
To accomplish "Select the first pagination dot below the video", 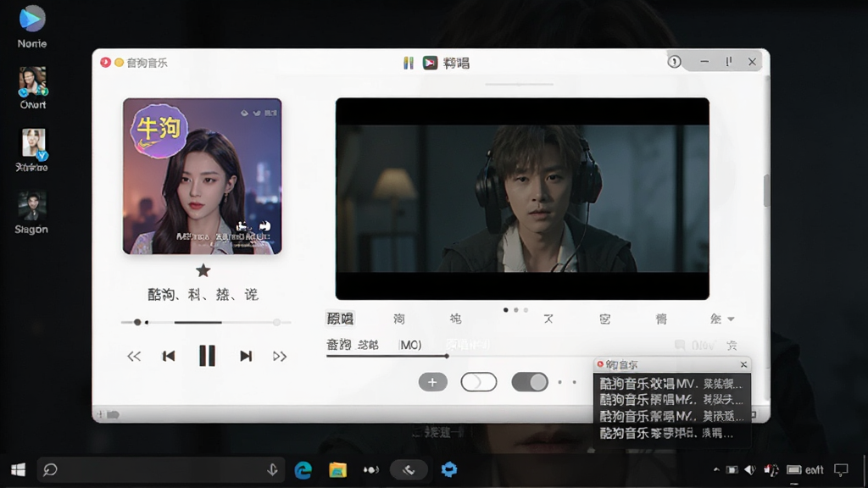I will click(x=506, y=310).
